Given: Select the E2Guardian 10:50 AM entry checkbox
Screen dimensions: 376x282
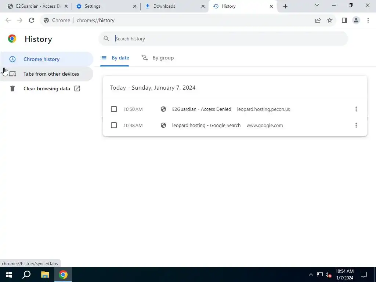Looking at the screenshot, I should [114, 109].
